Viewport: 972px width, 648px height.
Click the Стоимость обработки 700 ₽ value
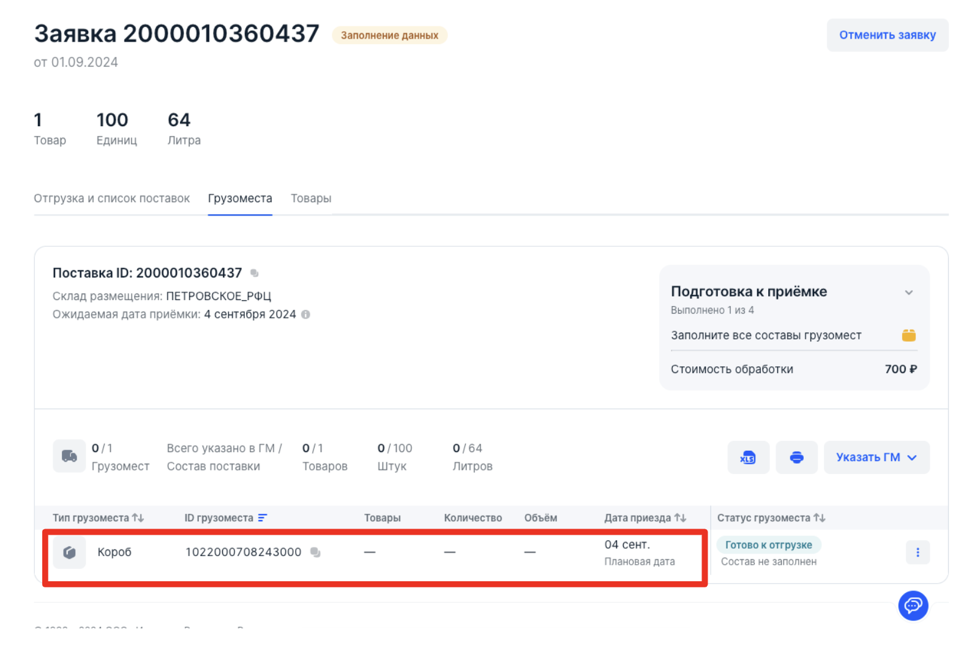click(x=901, y=369)
